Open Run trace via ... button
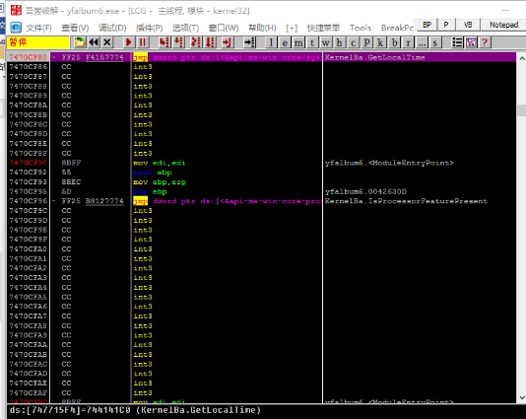The image size is (526, 419). click(x=422, y=42)
